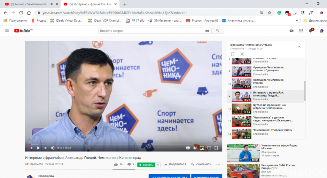Mute the first tab via its speaker icon
327x178 pixels.
(x=52, y=4)
